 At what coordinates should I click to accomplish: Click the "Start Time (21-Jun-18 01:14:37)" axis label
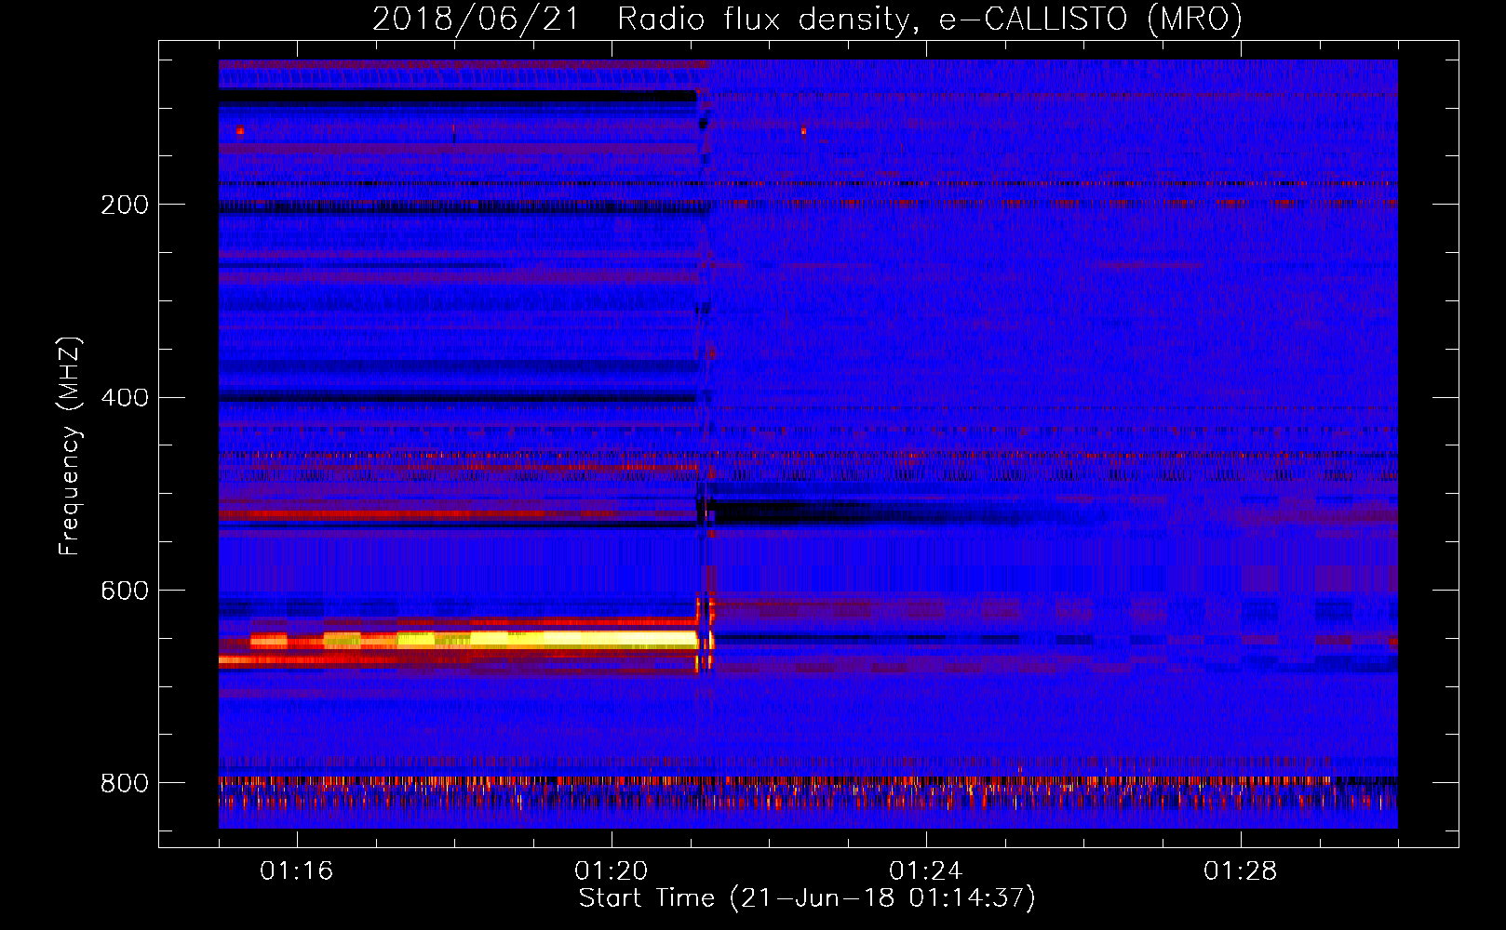807,898
